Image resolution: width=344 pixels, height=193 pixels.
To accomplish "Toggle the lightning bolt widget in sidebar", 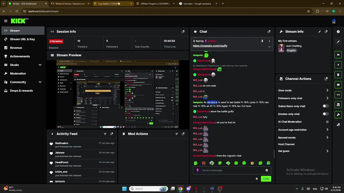I will [x=338, y=65].
